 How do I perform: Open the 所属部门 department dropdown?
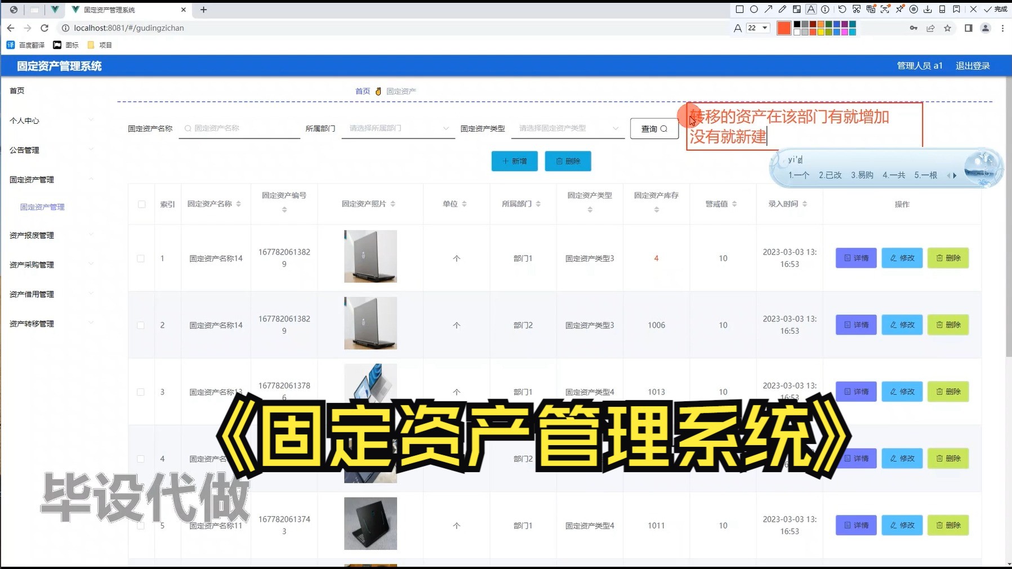click(397, 128)
